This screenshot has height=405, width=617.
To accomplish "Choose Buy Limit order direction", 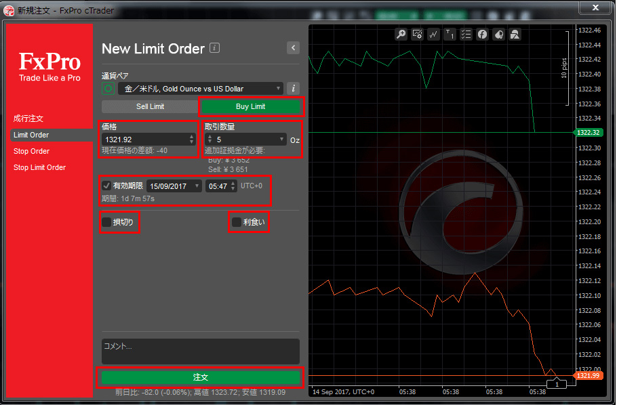I will [250, 106].
